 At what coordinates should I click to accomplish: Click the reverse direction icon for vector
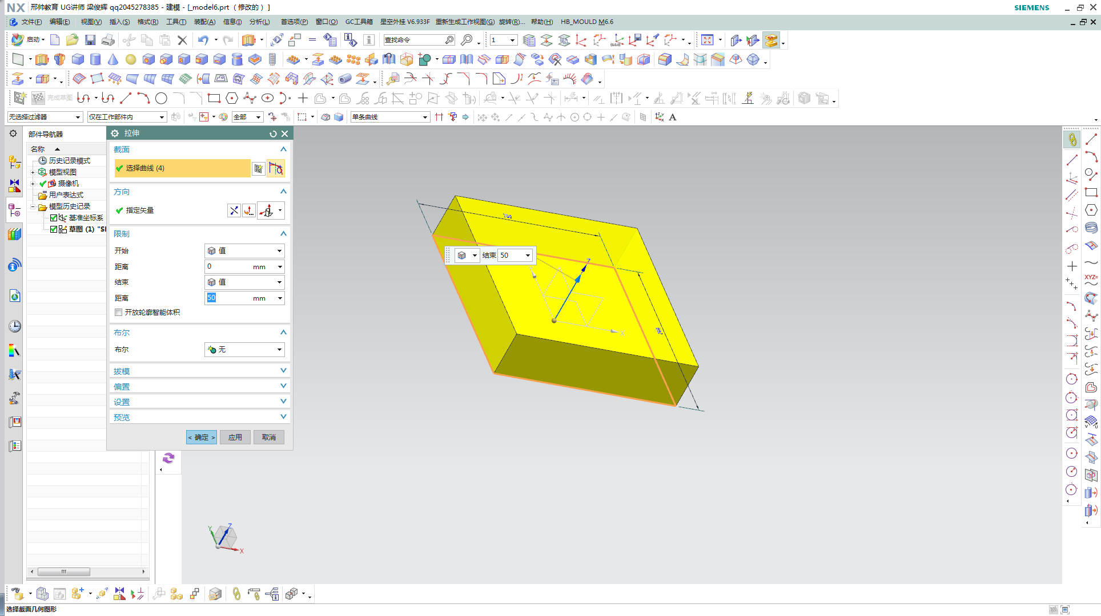click(234, 210)
